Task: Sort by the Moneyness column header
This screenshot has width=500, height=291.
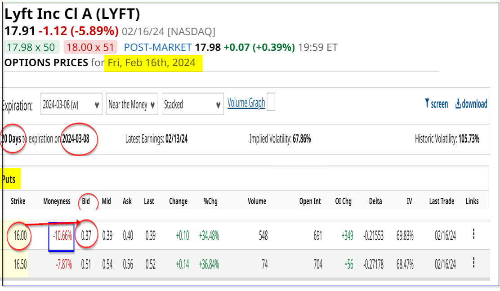Action: 57,201
